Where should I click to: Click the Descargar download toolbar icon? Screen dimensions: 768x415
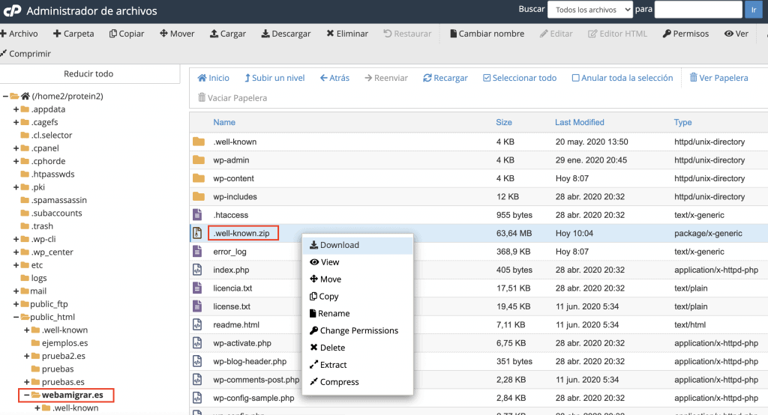pos(265,34)
